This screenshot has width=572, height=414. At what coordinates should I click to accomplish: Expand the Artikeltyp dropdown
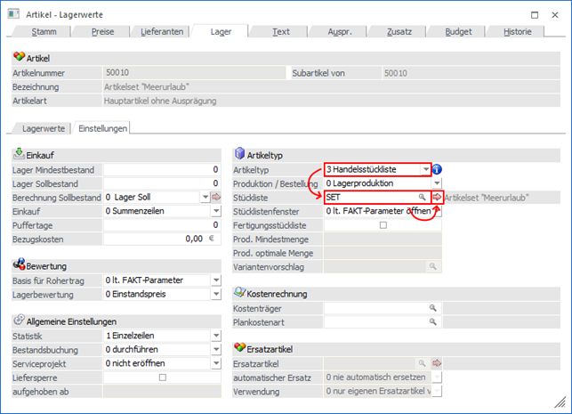(426, 169)
